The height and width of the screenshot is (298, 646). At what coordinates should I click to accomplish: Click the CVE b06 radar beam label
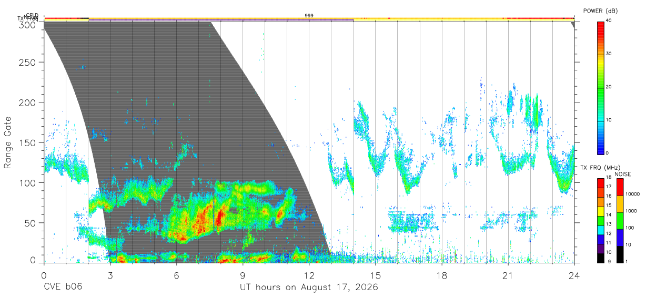click(63, 287)
